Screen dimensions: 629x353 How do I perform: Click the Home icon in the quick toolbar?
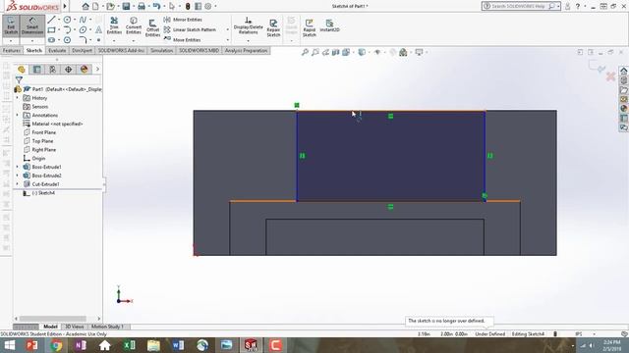tap(86, 7)
